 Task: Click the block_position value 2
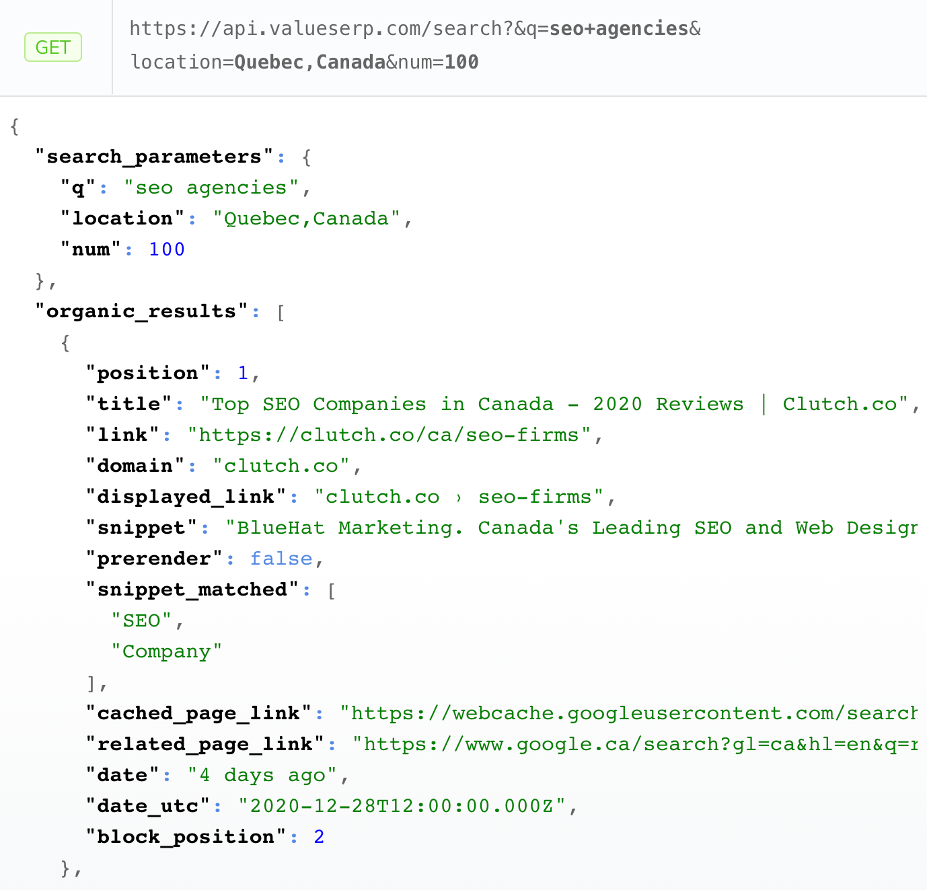tap(319, 837)
